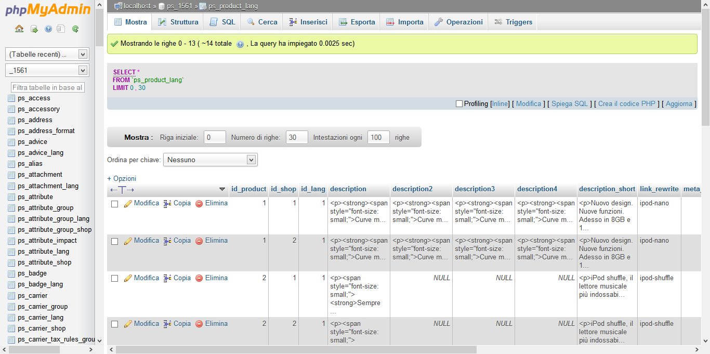This screenshot has height=354, width=710.
Task: Click the Filtra tabelle filter field
Action: (x=47, y=87)
